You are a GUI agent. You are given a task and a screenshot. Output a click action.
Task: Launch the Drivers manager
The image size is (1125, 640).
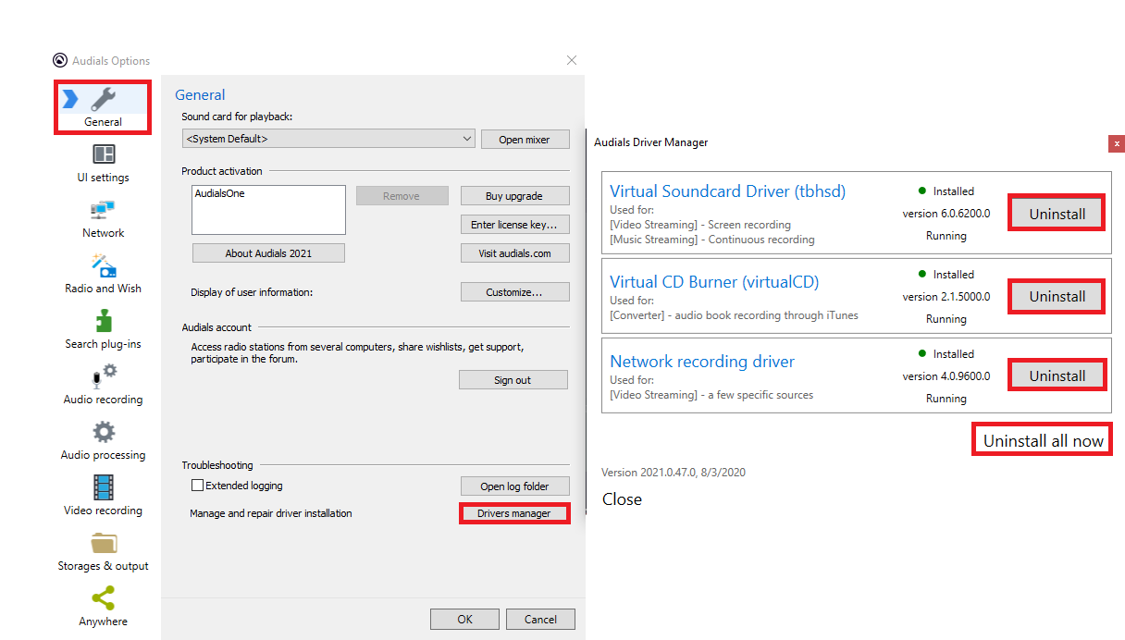(514, 513)
